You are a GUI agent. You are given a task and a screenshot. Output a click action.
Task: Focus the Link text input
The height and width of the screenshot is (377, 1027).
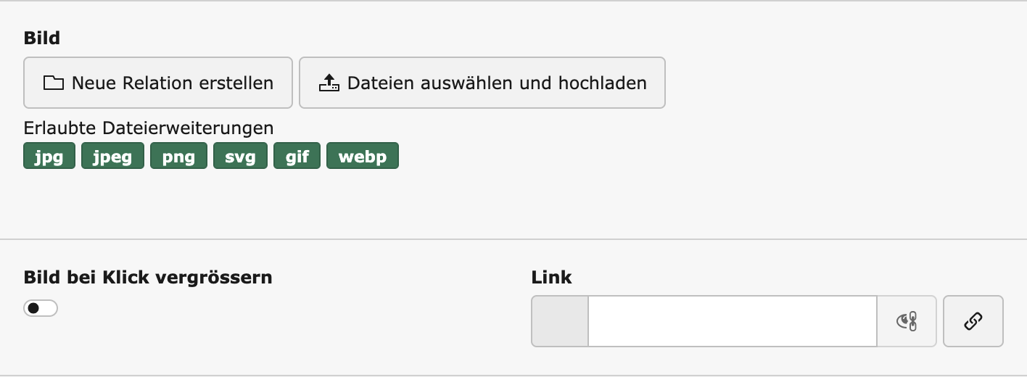coord(732,321)
